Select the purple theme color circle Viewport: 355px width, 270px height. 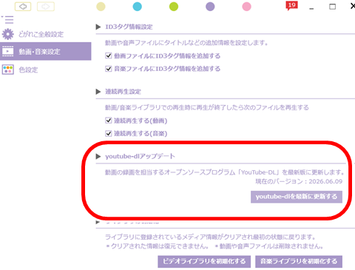click(x=210, y=7)
